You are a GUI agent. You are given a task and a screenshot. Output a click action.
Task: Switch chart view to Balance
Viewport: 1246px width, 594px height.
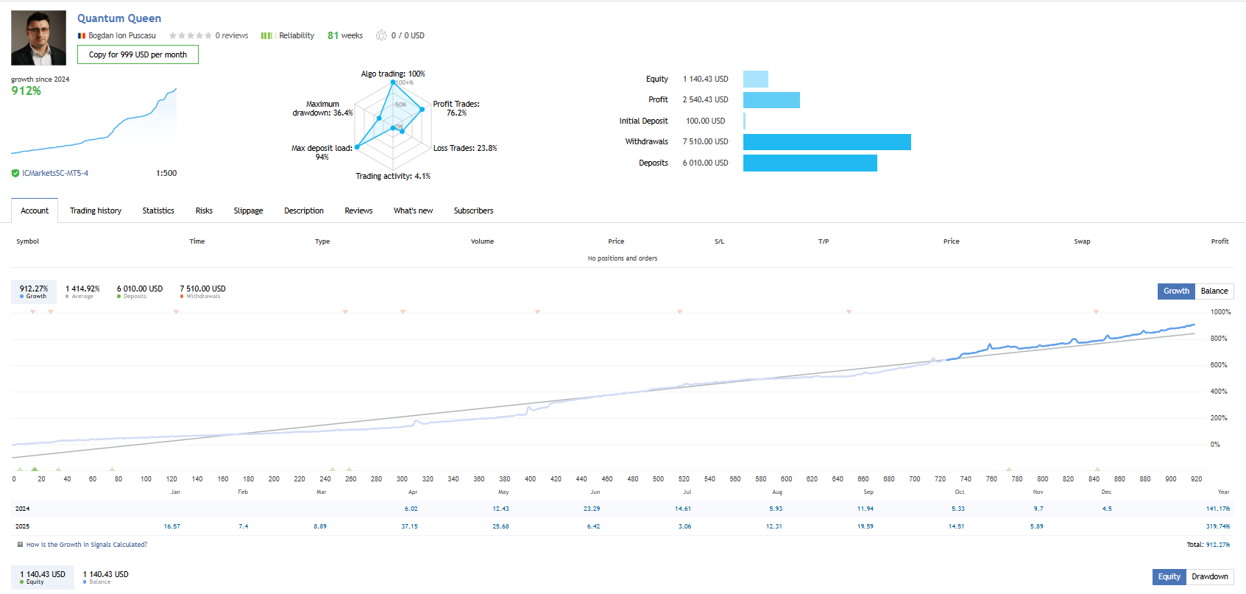pos(1214,291)
